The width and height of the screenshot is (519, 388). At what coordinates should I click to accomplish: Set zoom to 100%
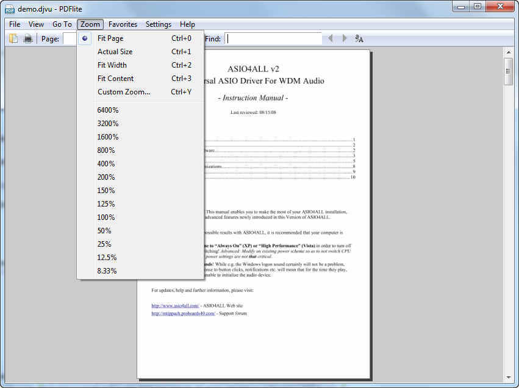click(x=141, y=217)
